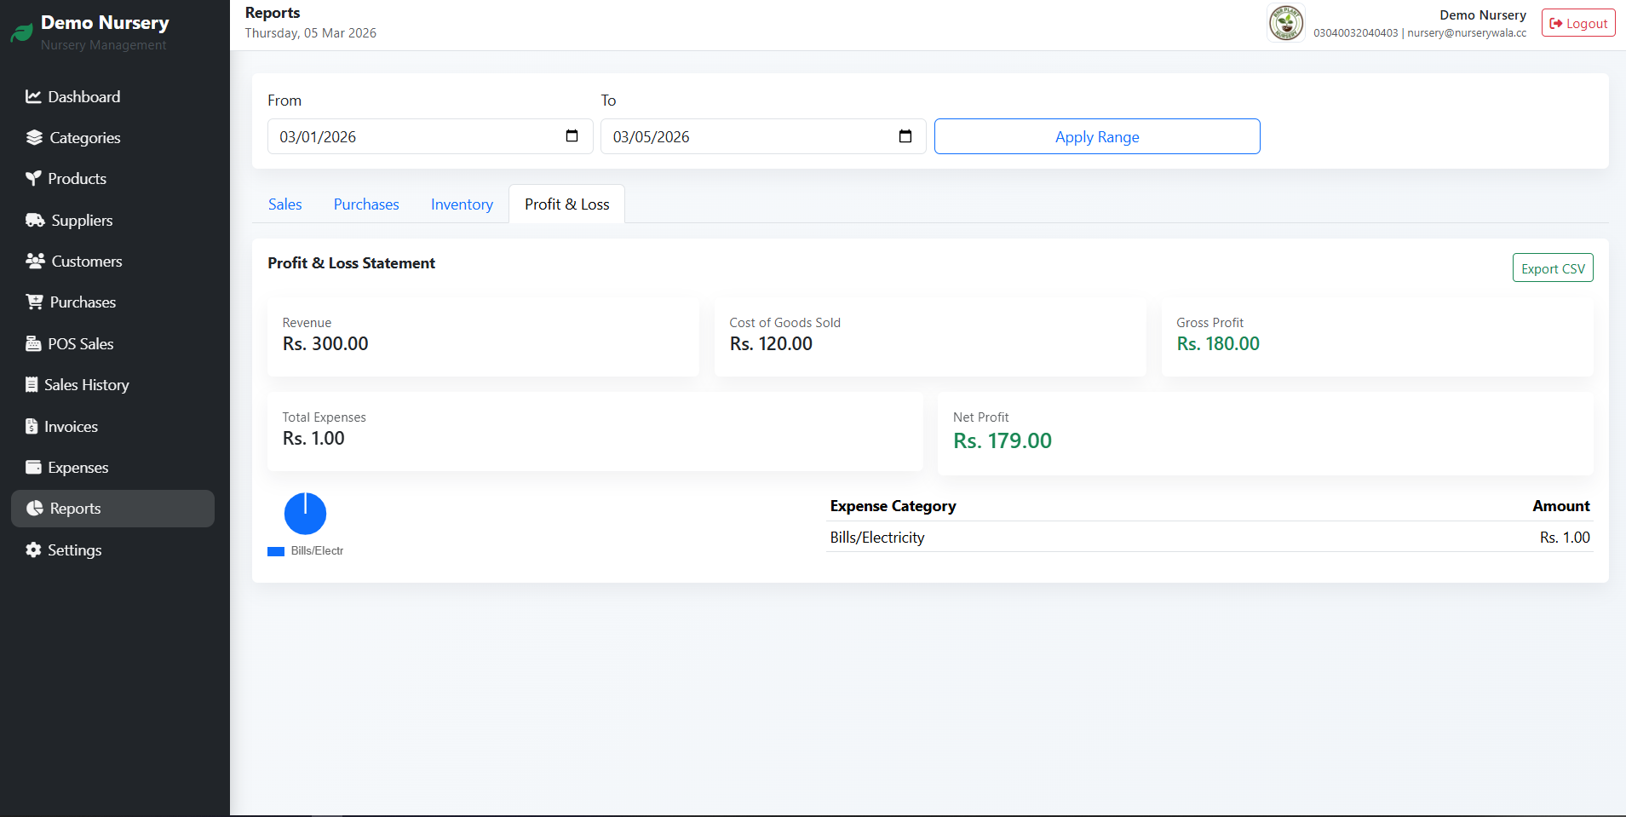1626x817 pixels.
Task: Open the To date calendar picker
Action: coord(905,136)
